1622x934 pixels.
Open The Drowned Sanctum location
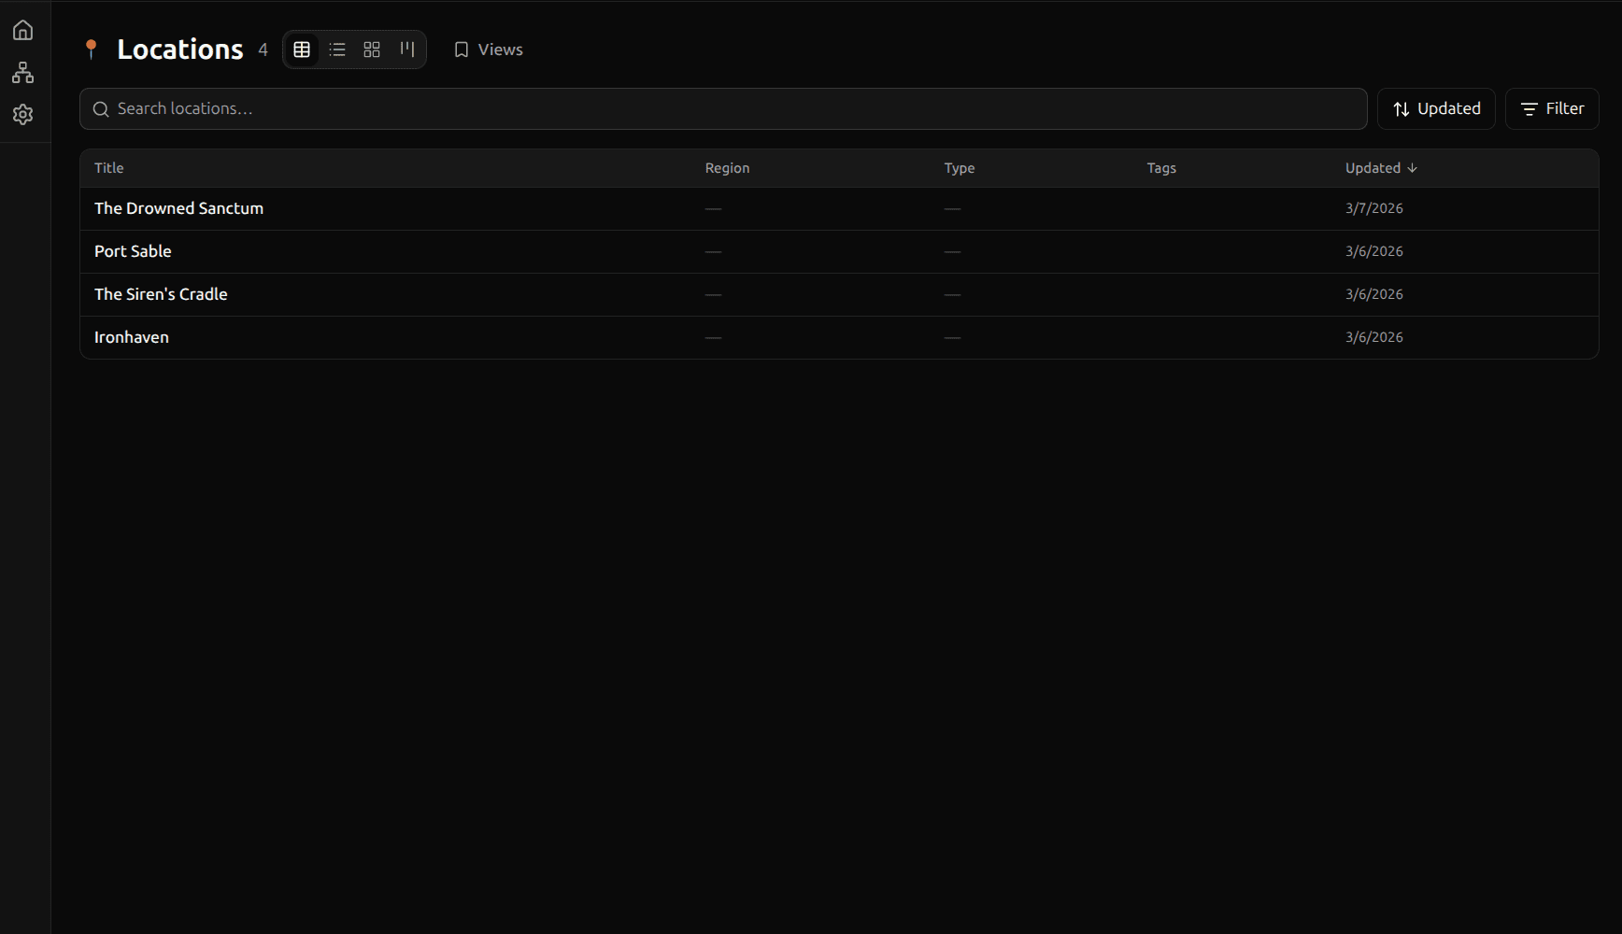(x=178, y=208)
